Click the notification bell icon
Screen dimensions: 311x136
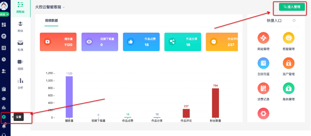[x=4, y=126]
